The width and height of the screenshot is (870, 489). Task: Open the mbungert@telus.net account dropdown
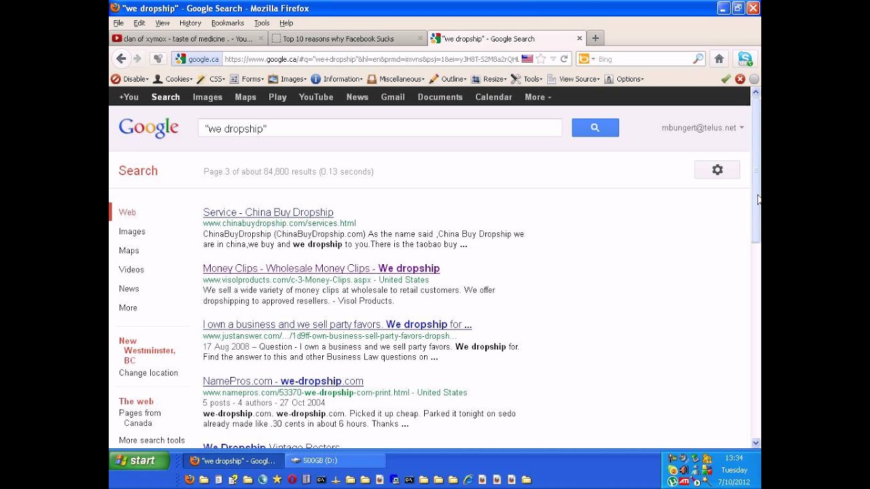703,128
